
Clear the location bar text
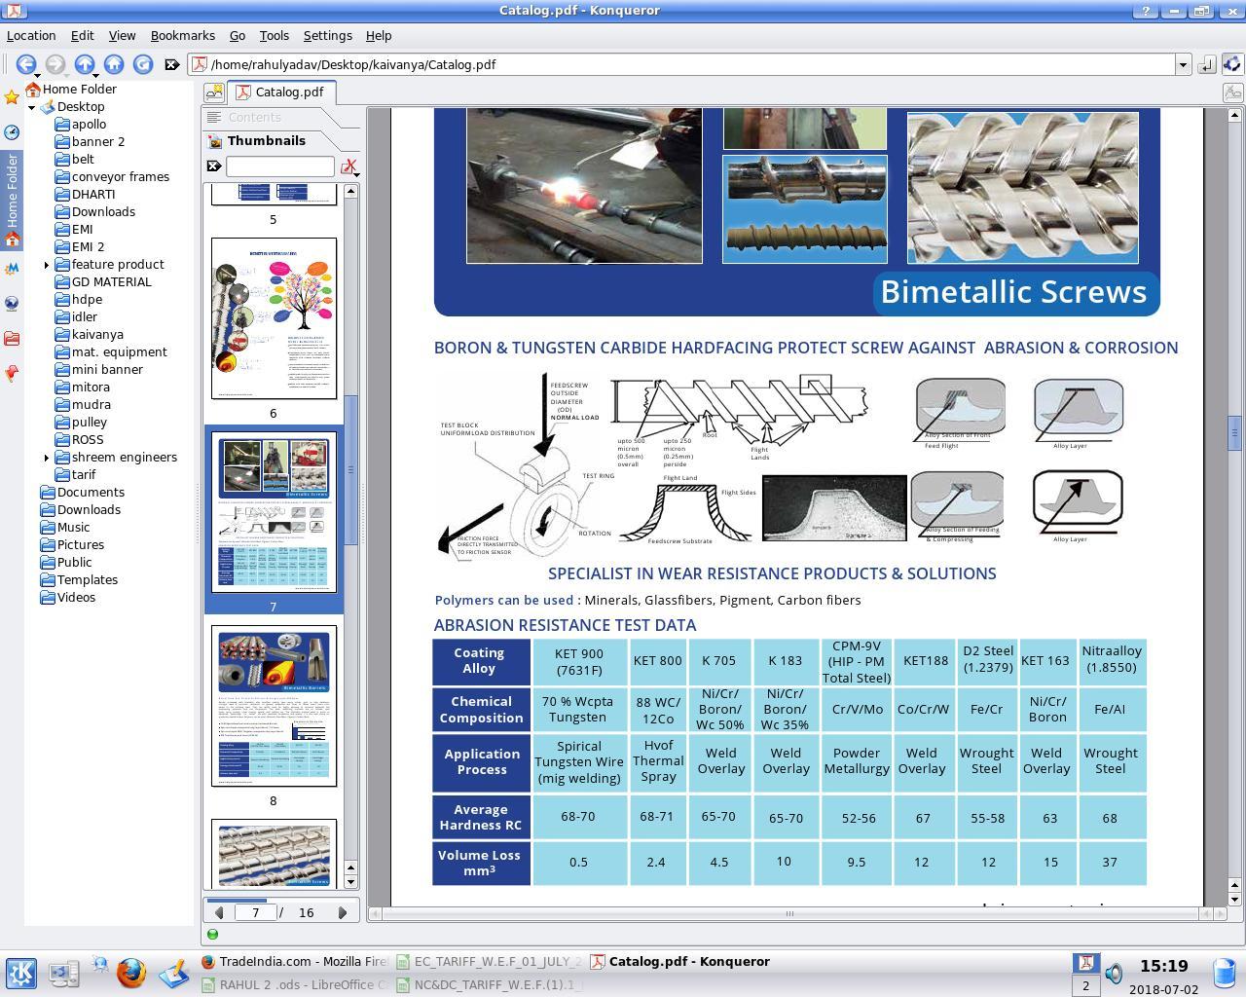172,64
